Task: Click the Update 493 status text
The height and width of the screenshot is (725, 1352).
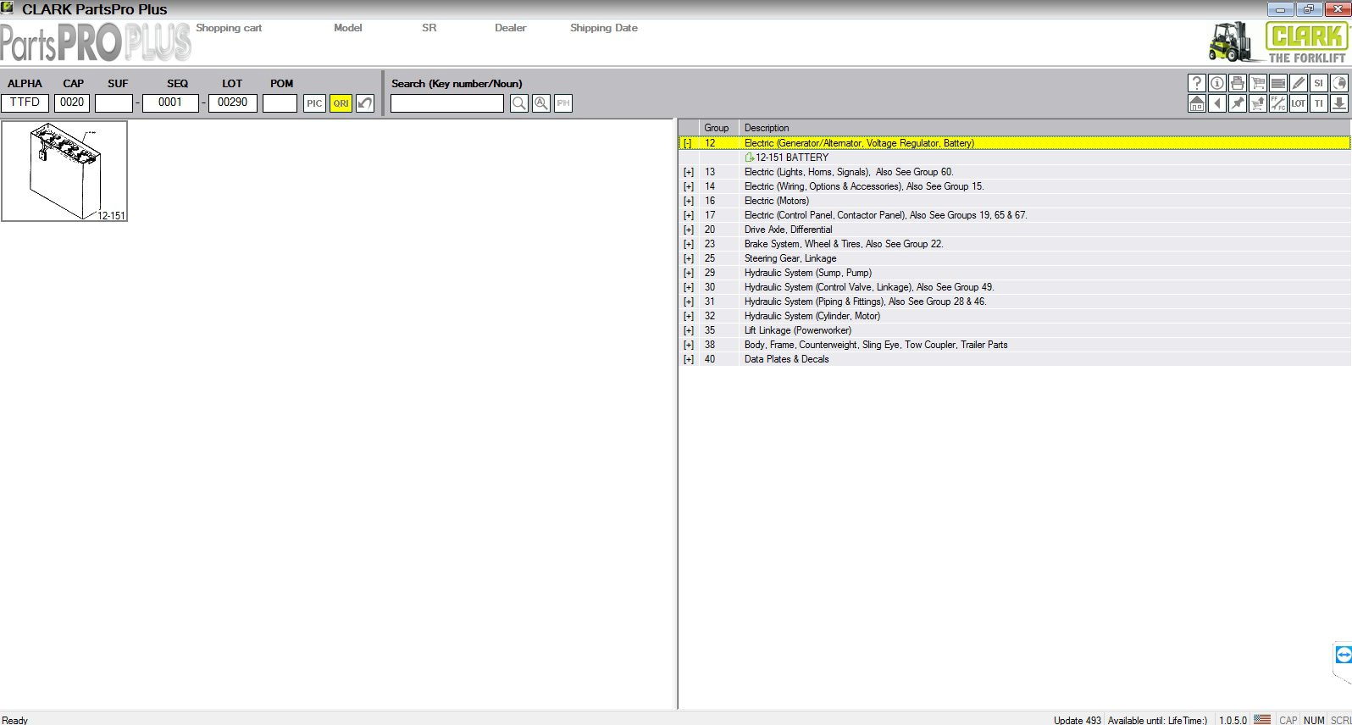Action: [x=1078, y=720]
